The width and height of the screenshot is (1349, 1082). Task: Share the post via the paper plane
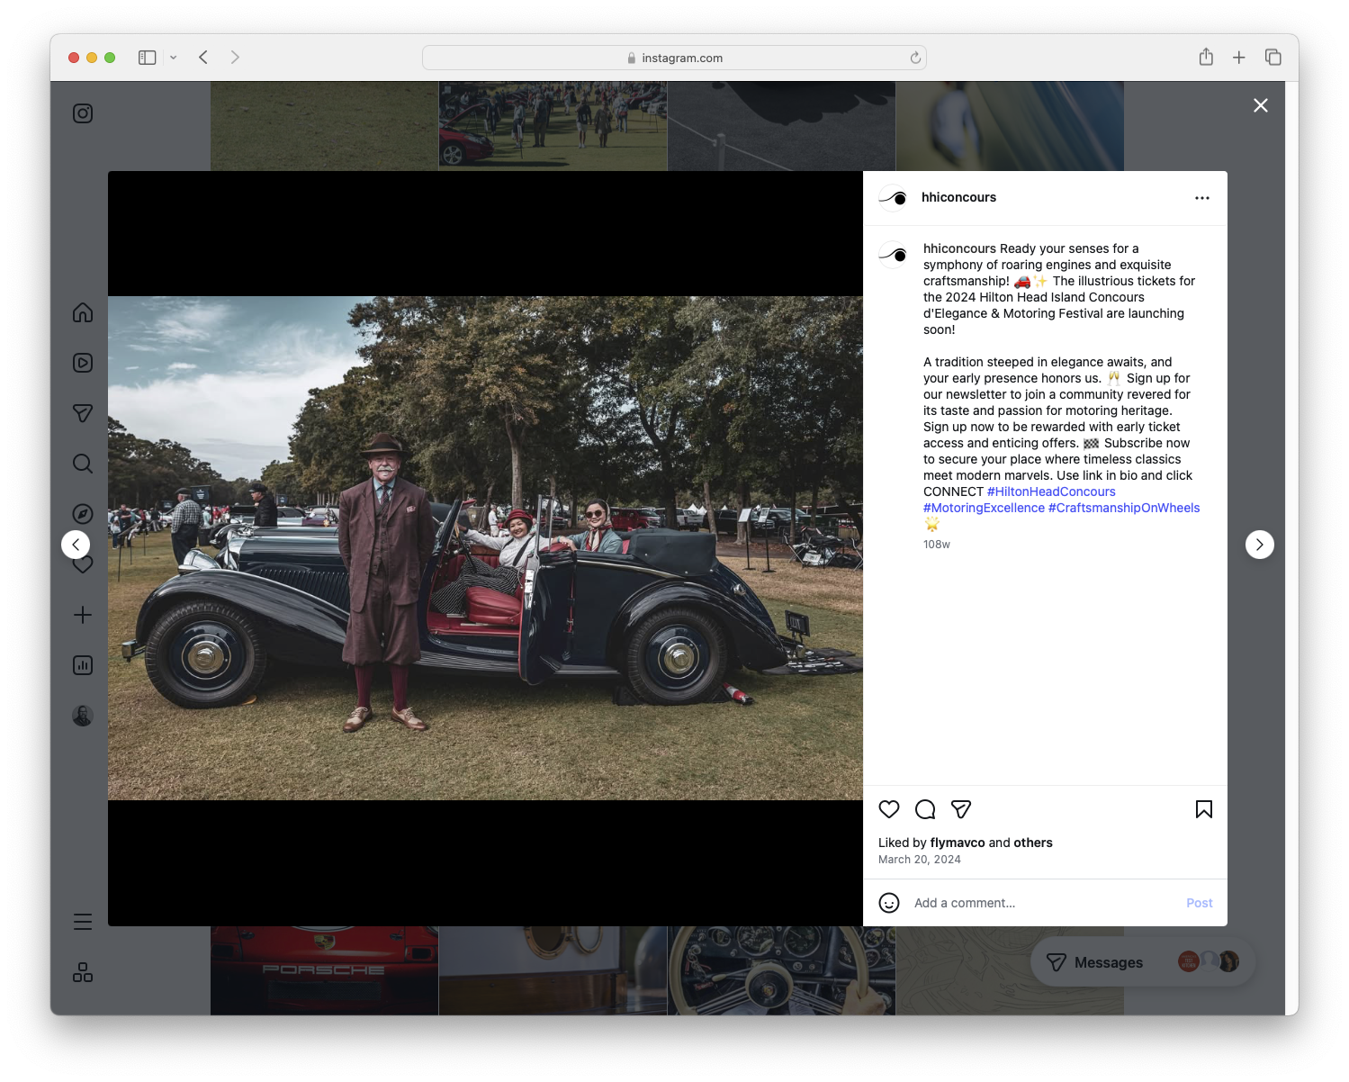(x=961, y=809)
